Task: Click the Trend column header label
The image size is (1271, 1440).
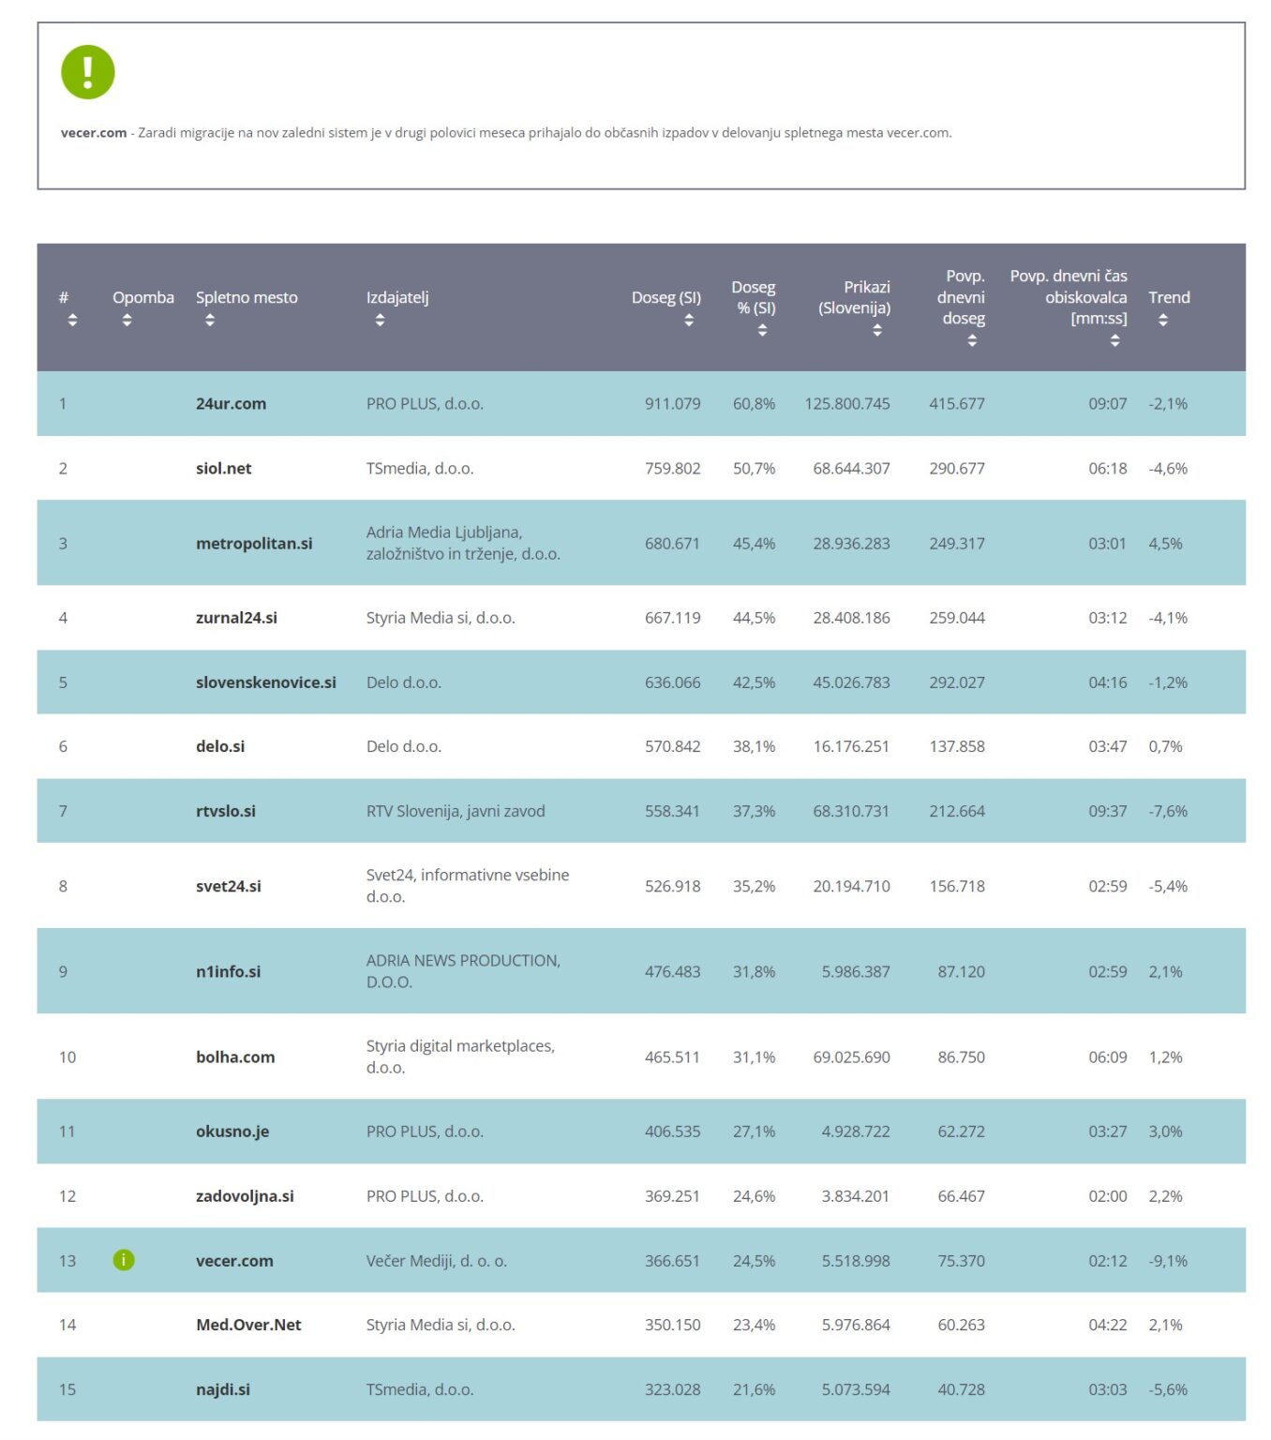Action: tap(1169, 298)
